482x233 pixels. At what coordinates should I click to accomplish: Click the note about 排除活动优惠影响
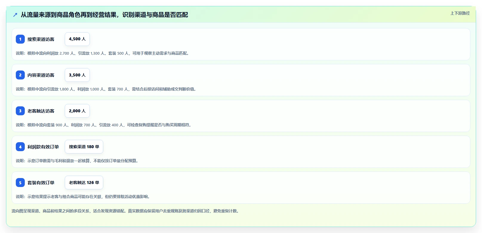84,197
